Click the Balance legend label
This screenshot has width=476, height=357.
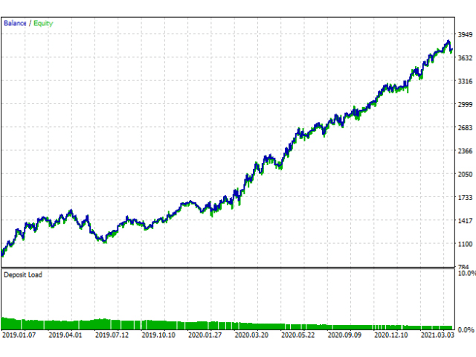click(15, 23)
